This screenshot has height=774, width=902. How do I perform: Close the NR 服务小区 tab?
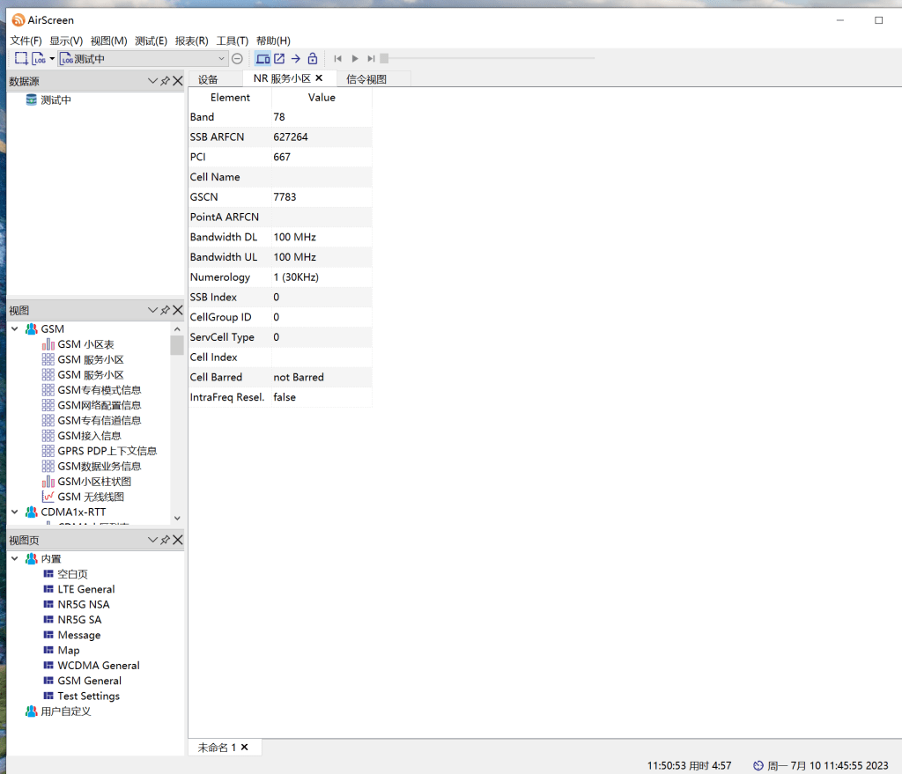click(319, 78)
